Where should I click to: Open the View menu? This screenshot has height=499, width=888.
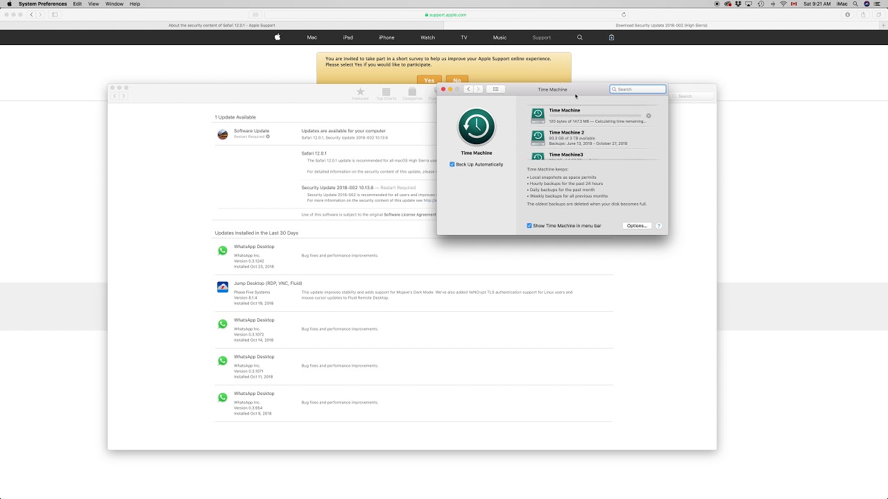93,4
